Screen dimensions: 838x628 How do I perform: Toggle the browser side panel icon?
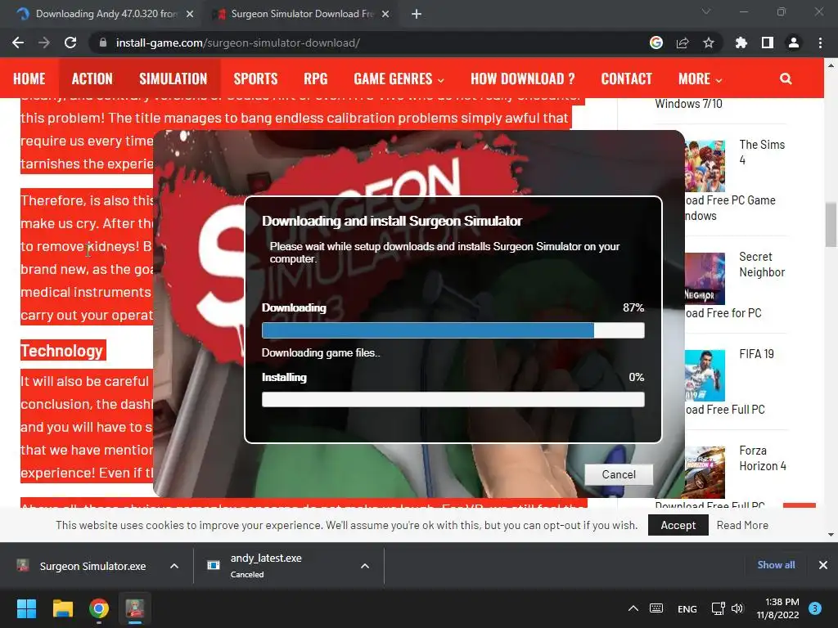pos(768,43)
